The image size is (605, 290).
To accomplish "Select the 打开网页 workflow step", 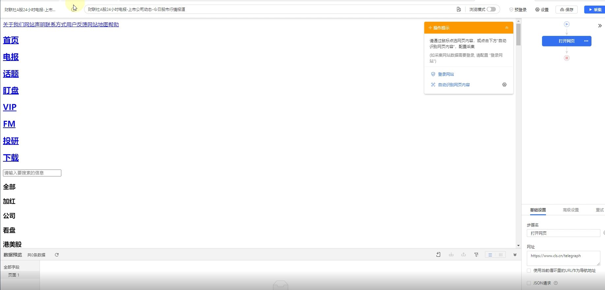I will coord(567,41).
